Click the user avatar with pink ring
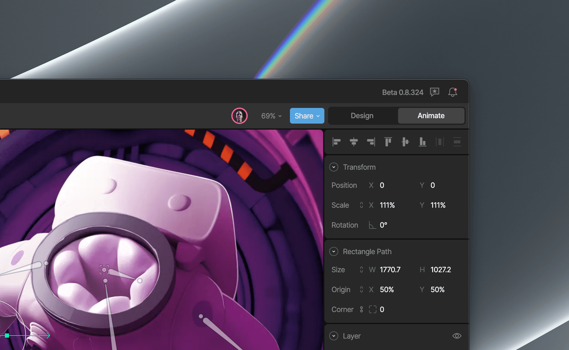Screen dimensions: 569x350 [x=239, y=116]
